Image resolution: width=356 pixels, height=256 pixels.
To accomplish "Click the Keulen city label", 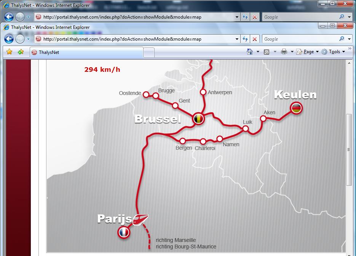I will [x=295, y=95].
